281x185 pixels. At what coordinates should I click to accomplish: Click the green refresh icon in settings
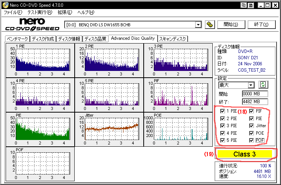pyautogui.click(x=263, y=85)
